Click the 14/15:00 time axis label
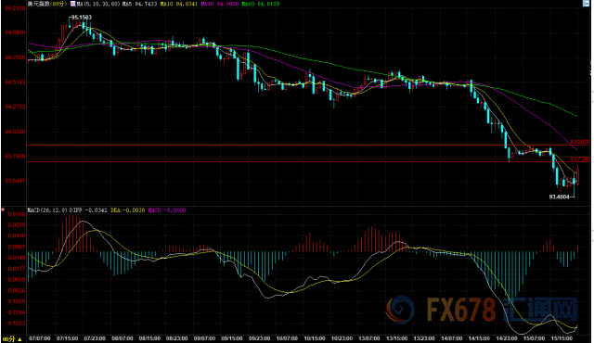 click(479, 338)
